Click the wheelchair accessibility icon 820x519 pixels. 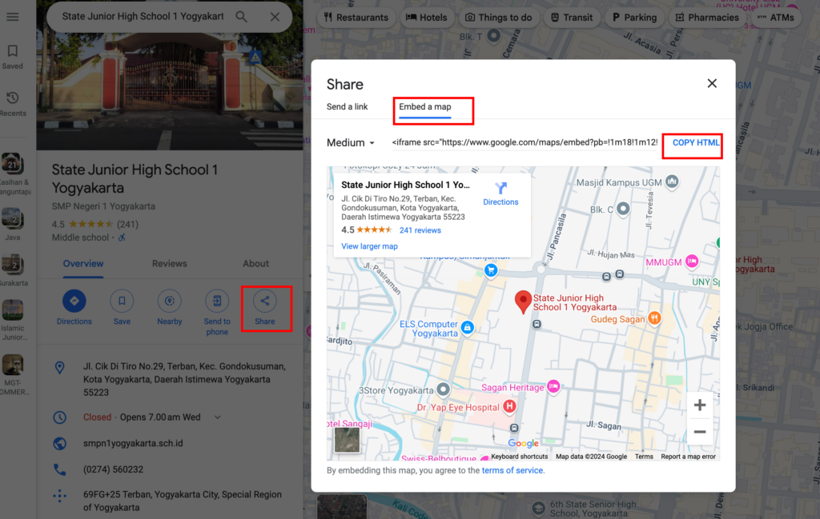[122, 238]
